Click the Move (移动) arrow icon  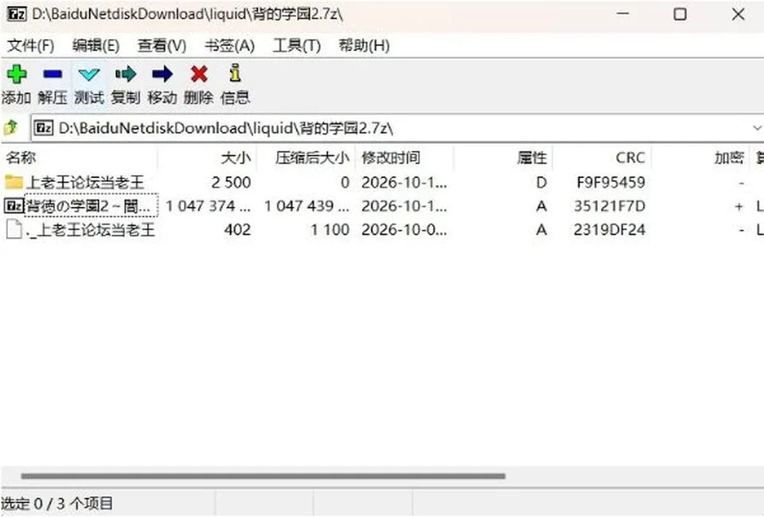click(162, 75)
